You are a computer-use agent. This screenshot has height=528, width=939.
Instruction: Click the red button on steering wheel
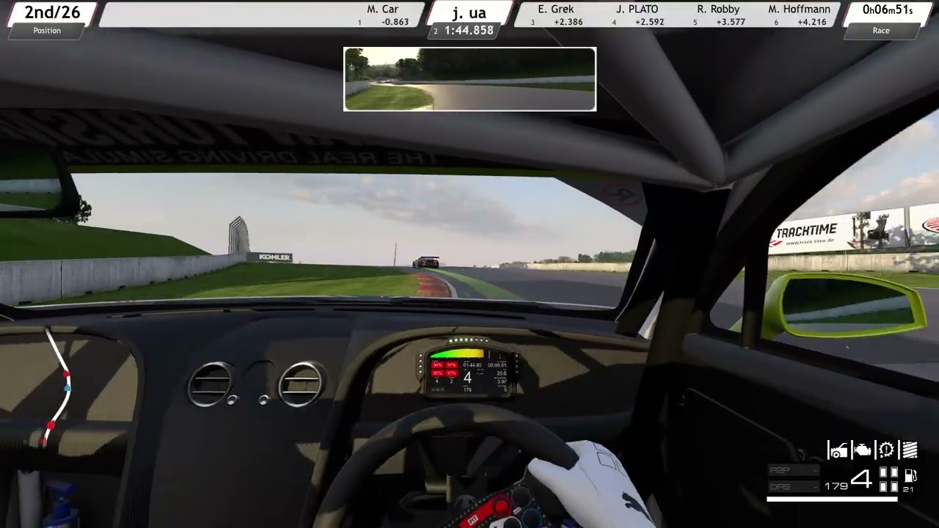[501, 506]
